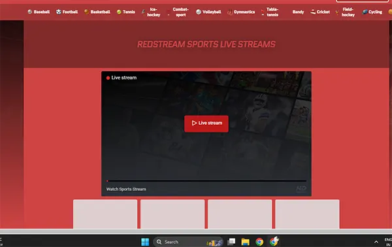Open Google Chrome from the taskbar

[259, 242]
